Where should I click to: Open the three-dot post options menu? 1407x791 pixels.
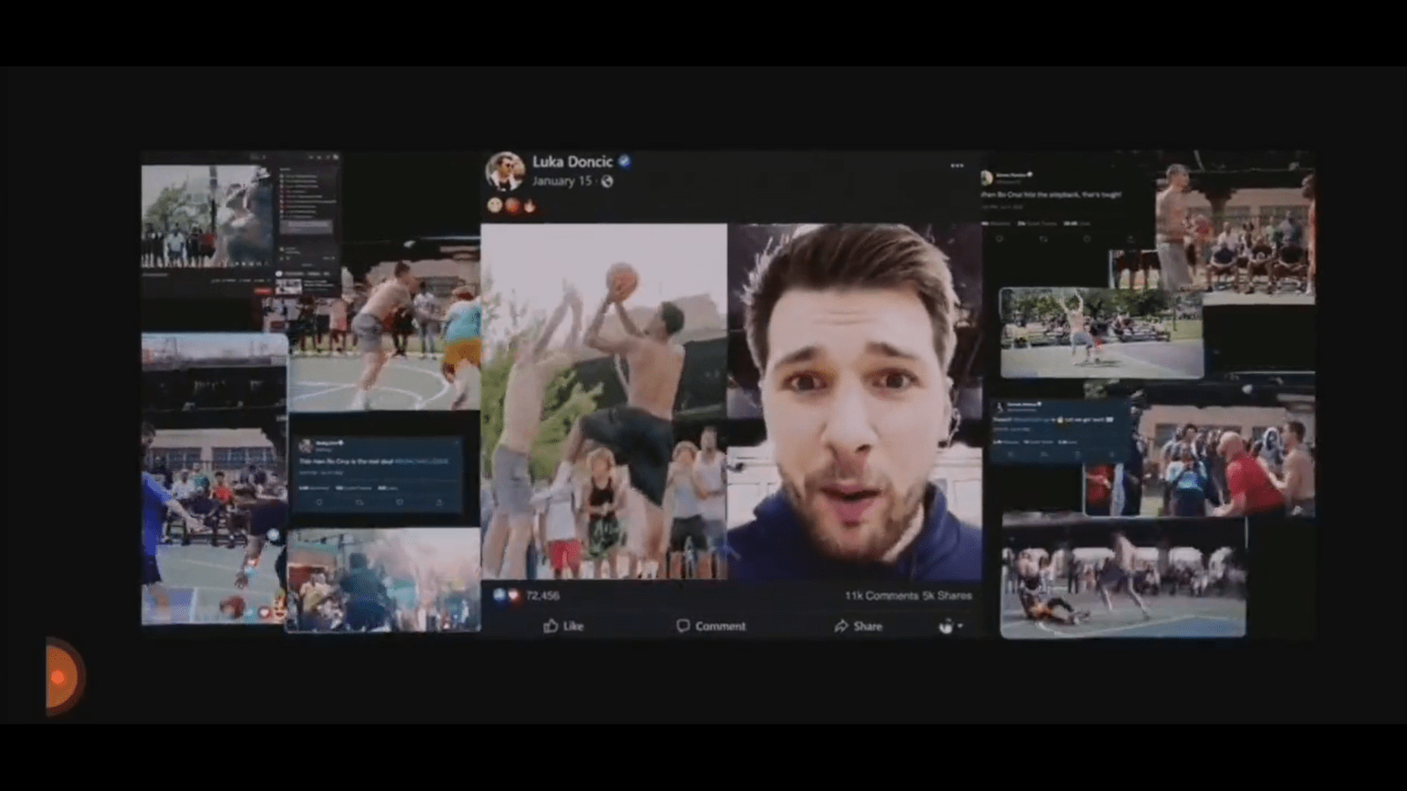click(x=957, y=166)
